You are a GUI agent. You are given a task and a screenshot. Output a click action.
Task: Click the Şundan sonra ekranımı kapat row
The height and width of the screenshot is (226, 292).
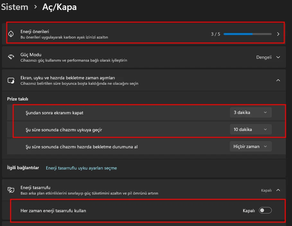57,113
